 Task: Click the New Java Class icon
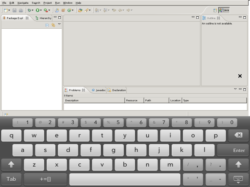click(x=69, y=10)
